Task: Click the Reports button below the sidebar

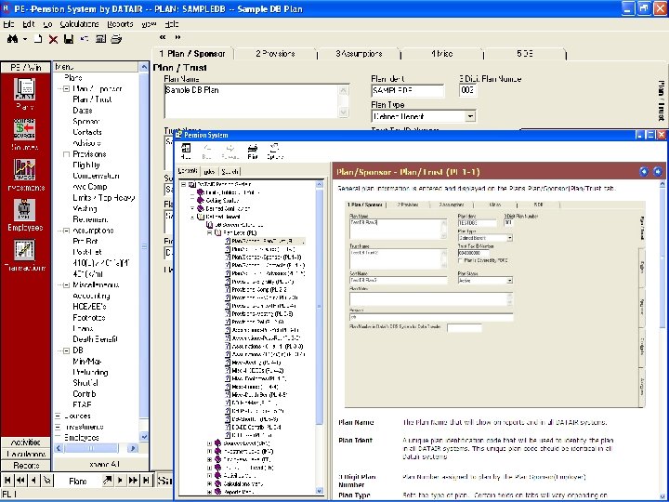Action: (x=25, y=465)
